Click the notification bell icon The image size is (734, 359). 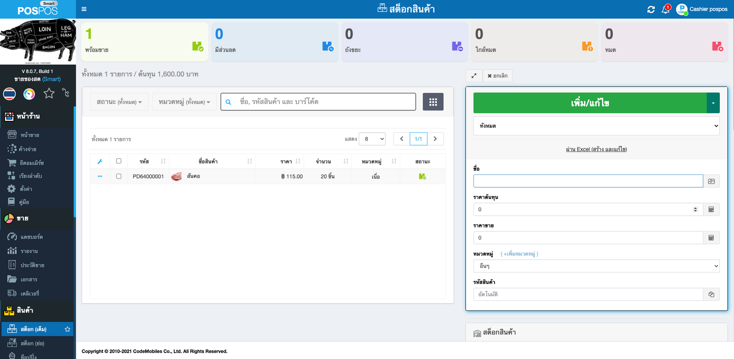click(665, 9)
